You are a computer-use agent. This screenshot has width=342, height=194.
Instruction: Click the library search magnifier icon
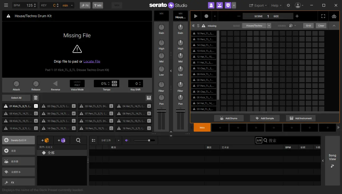78,140
